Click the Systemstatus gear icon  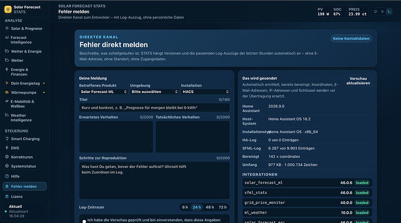(7, 166)
